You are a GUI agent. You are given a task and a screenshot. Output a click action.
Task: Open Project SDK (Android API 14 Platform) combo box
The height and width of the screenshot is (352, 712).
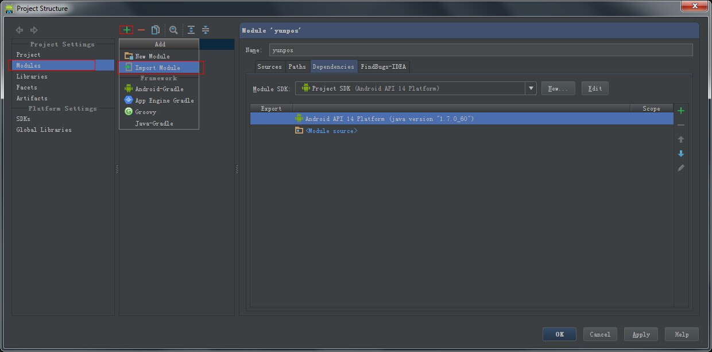click(416, 88)
